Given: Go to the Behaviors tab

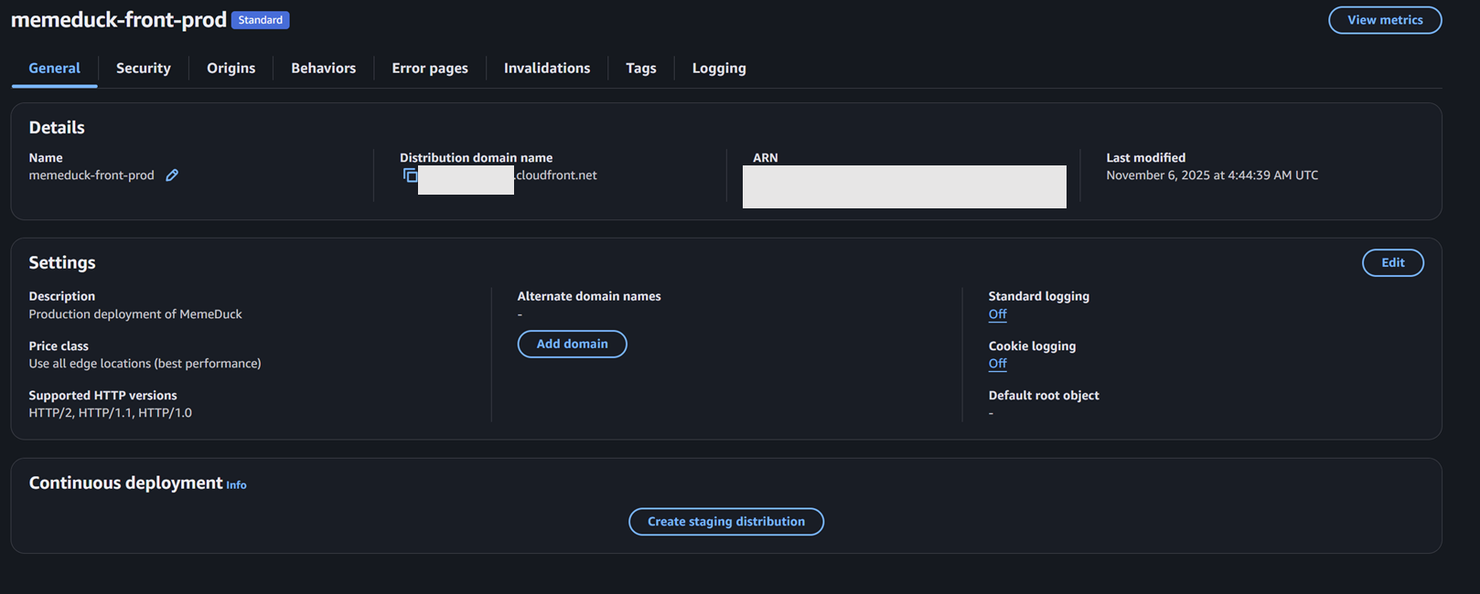Looking at the screenshot, I should tap(324, 69).
